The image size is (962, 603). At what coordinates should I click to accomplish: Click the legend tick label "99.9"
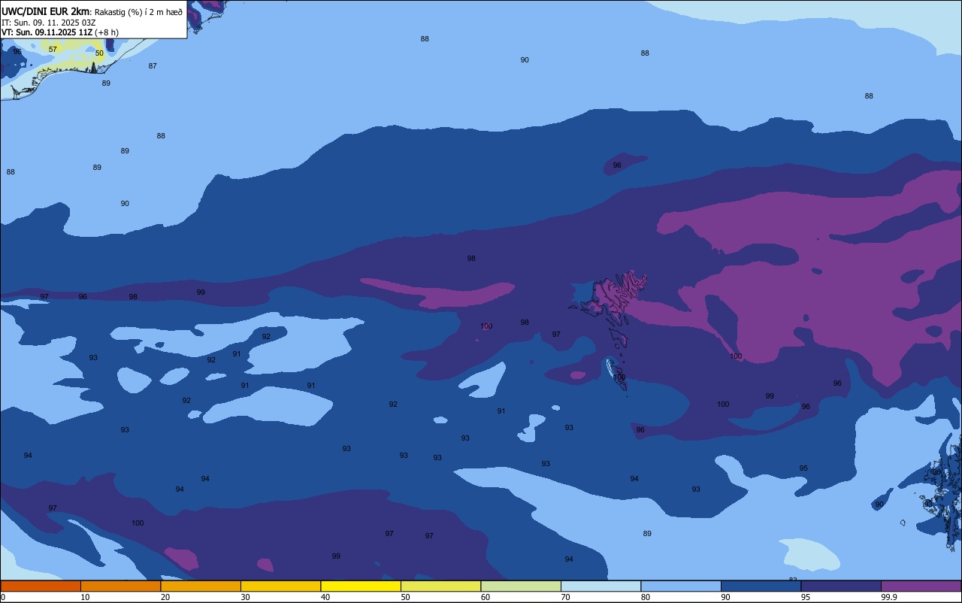tap(888, 597)
